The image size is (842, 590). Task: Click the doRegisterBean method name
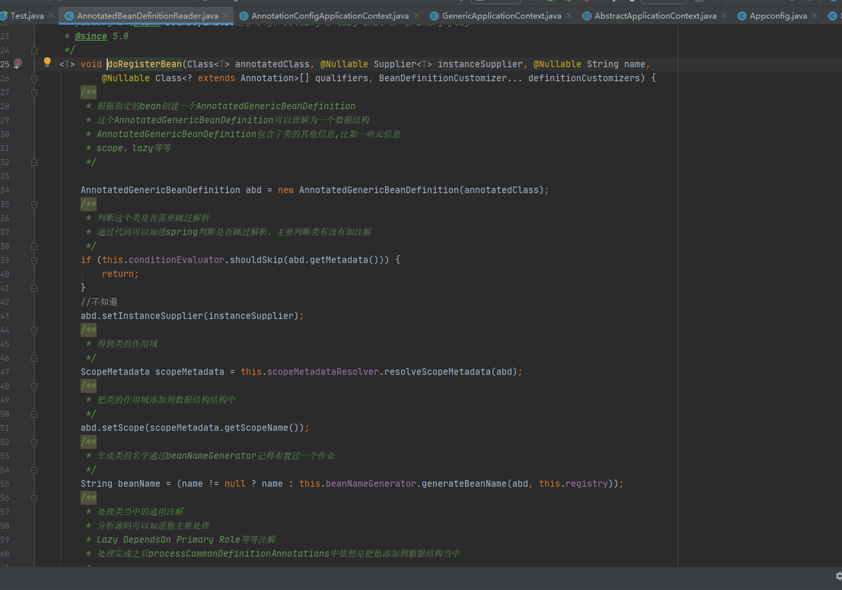(x=145, y=64)
